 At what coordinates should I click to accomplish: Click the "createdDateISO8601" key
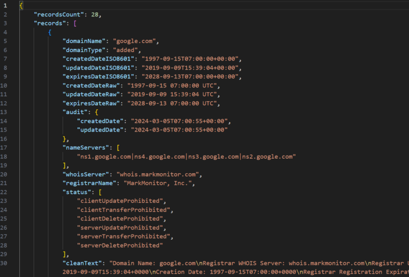point(99,59)
